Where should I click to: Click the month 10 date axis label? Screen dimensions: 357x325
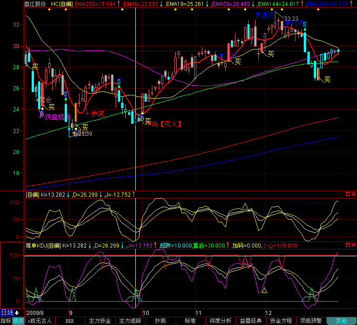146,313
